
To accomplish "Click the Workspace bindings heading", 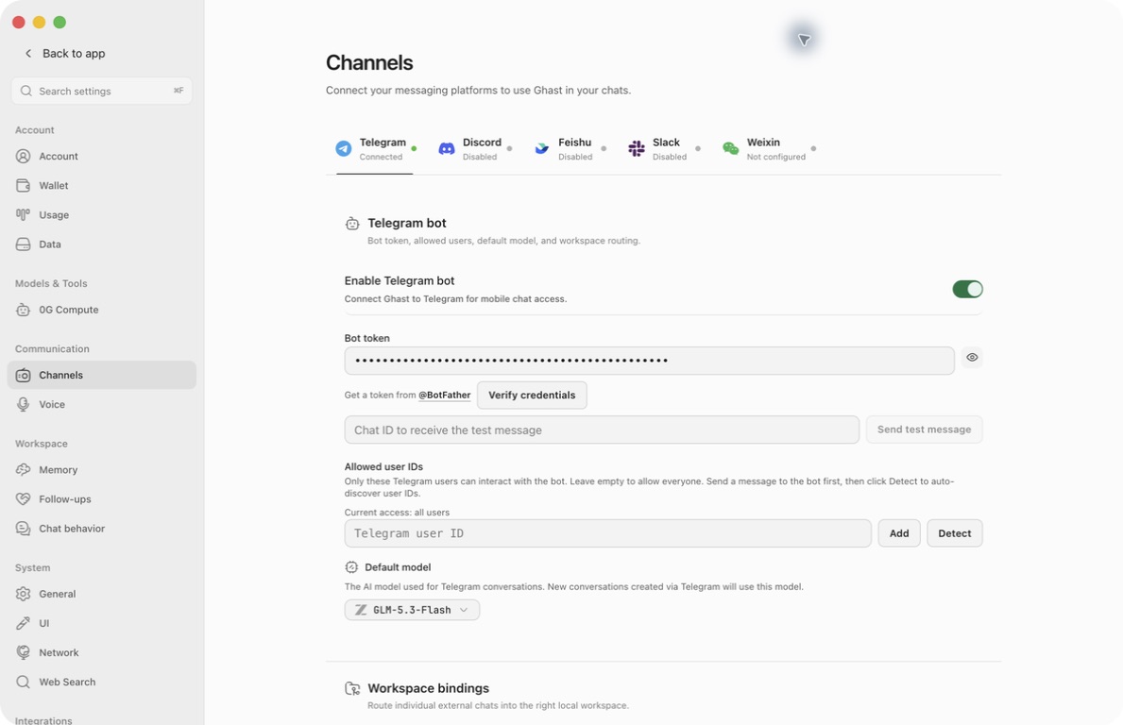I will point(428,688).
